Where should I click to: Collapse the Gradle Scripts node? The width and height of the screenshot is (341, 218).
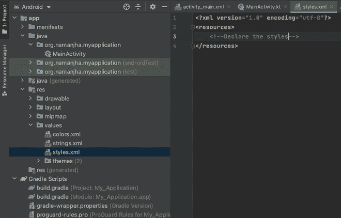click(x=15, y=179)
